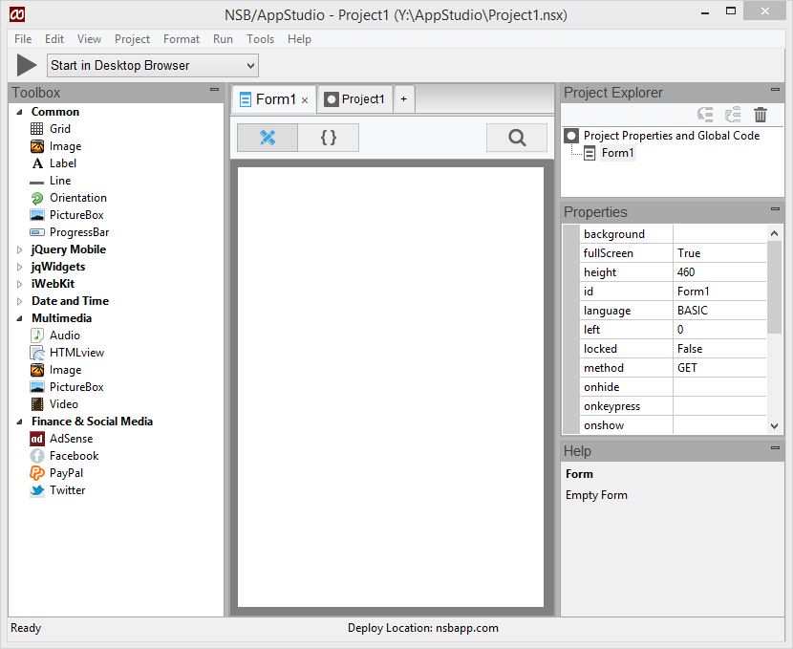This screenshot has width=793, height=649.
Task: Switch to the design view pencil icon
Action: coord(268,138)
